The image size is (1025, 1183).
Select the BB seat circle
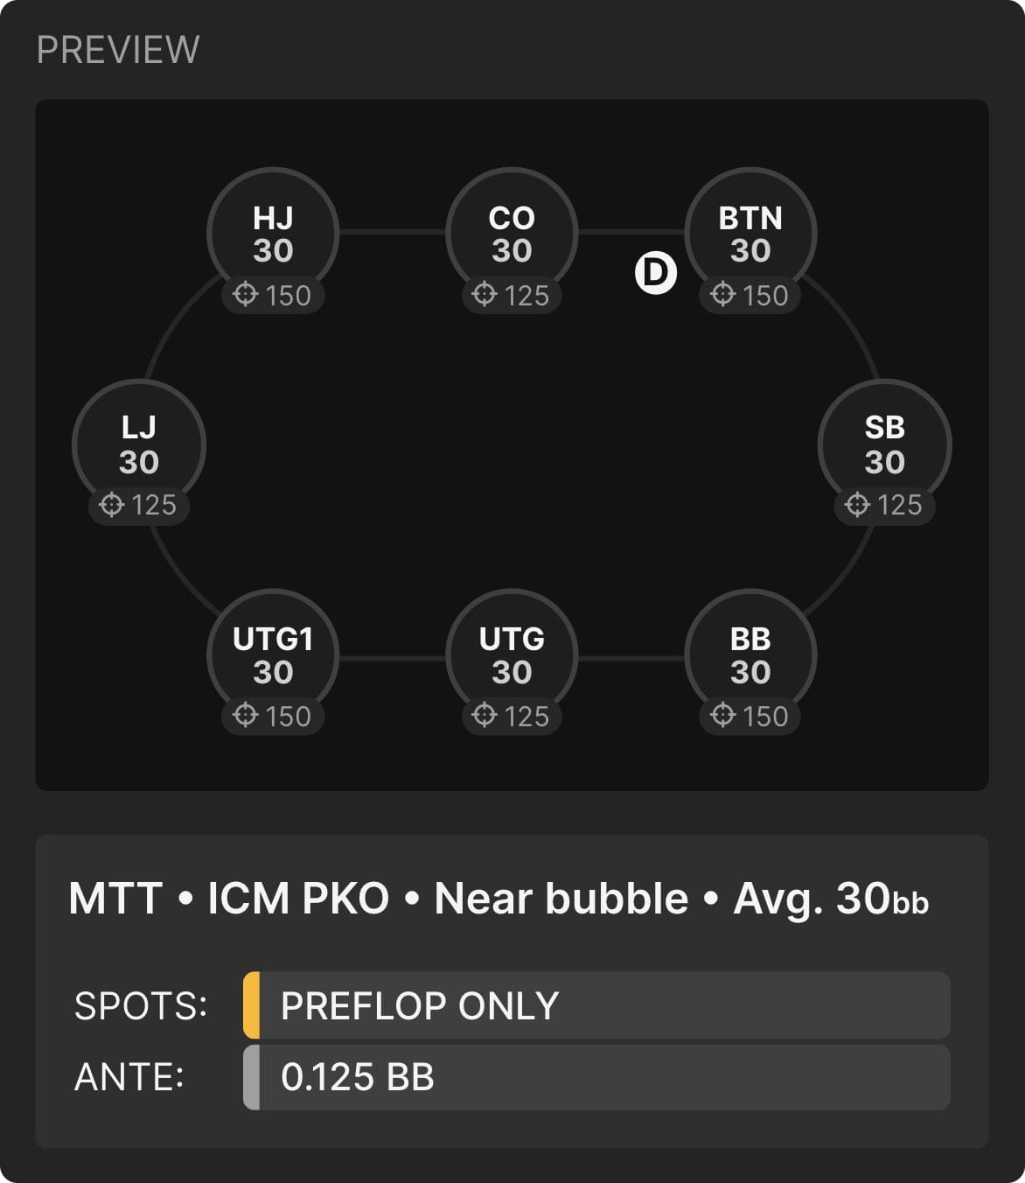pos(750,655)
